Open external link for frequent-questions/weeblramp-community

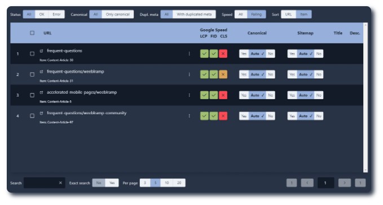tap(41, 113)
